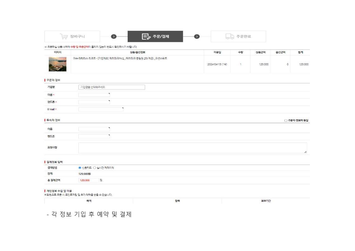Click the guest 이름 field under 투숙자 정보
This screenshot has height=251, width=355.
coord(94,129)
